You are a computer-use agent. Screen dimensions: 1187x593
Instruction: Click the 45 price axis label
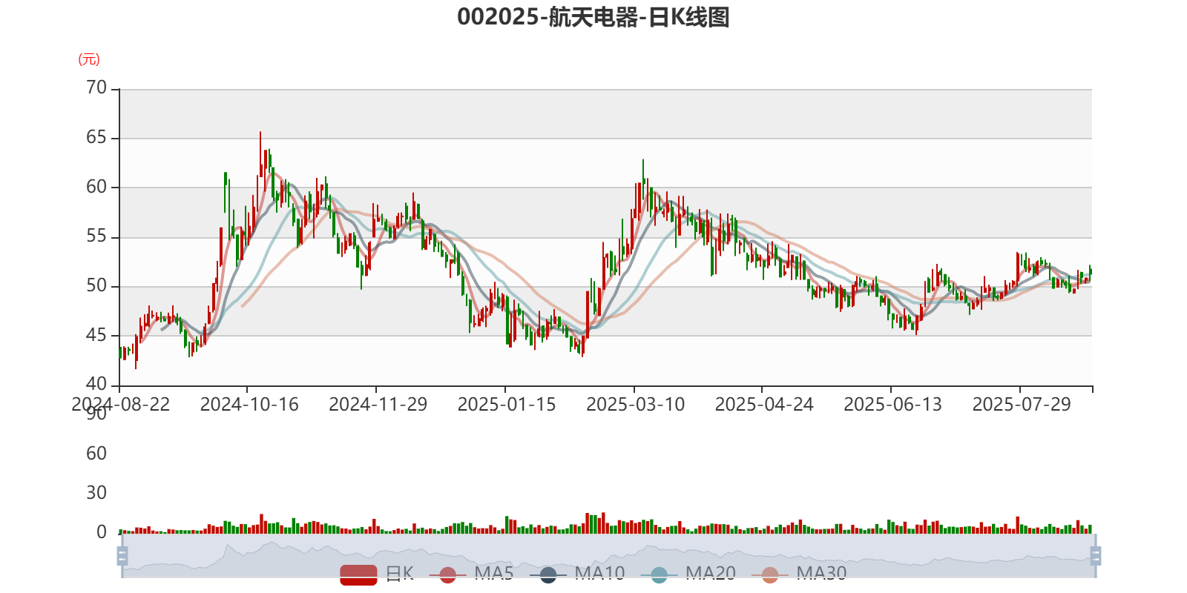(x=96, y=335)
